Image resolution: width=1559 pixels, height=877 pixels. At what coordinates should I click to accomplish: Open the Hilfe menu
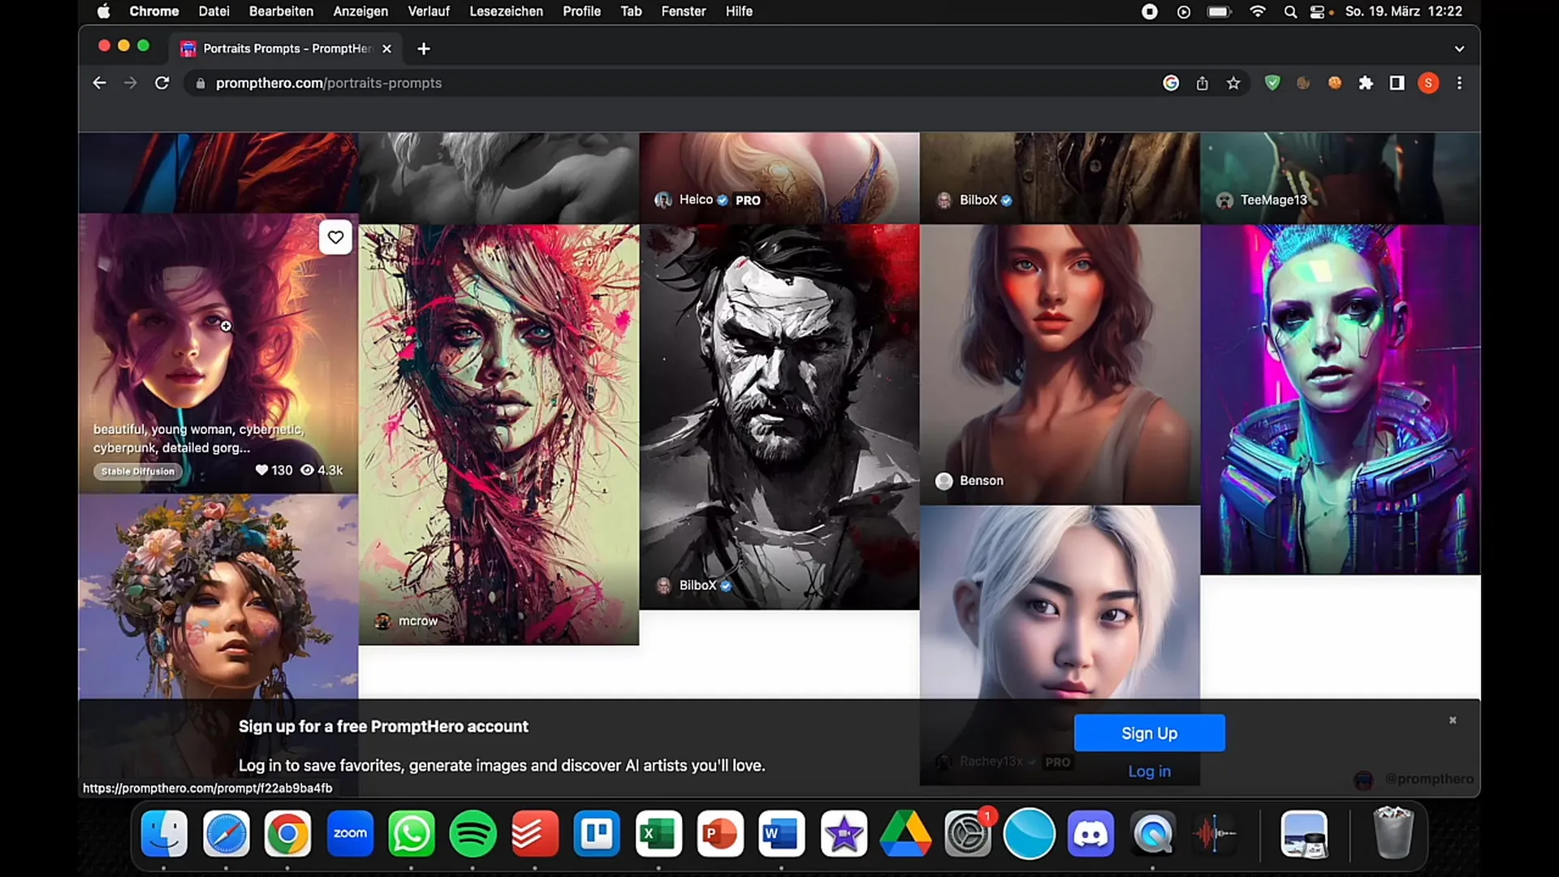739,11
